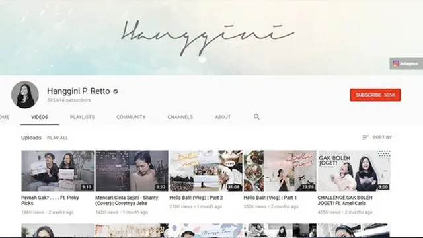The height and width of the screenshot is (238, 423).
Task: Click the channel name 'Hanggini P. Retto'
Action: tap(79, 91)
